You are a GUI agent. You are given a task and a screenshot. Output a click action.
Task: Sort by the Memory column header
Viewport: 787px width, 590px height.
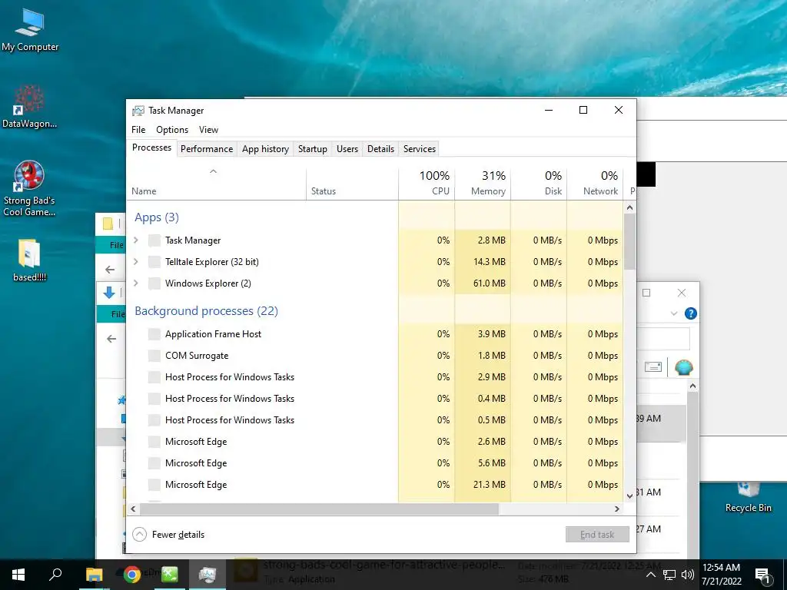(483, 184)
